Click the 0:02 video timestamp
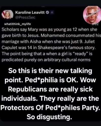The width and height of the screenshot is (101, 126). click(x=95, y=24)
